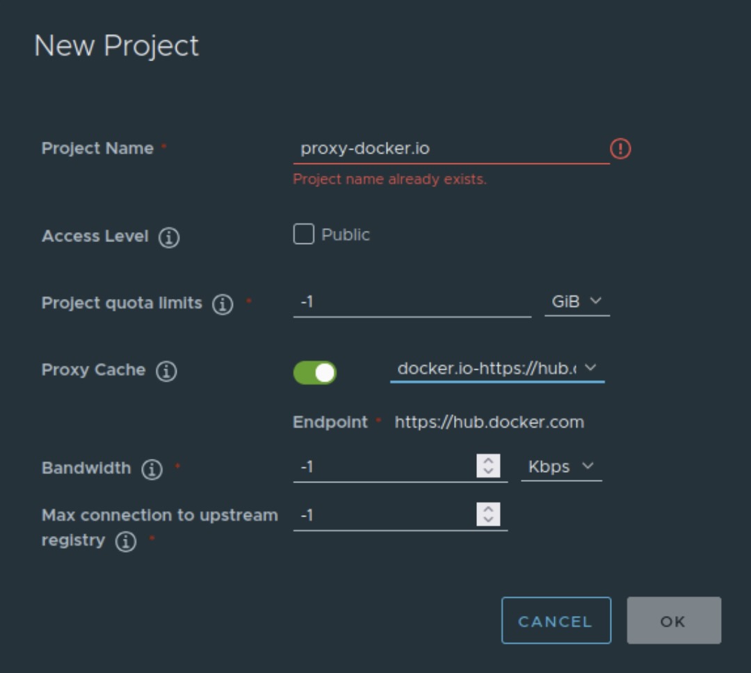This screenshot has height=673, width=751.
Task: Click Max connection to upstream registry info icon
Action: (125, 542)
